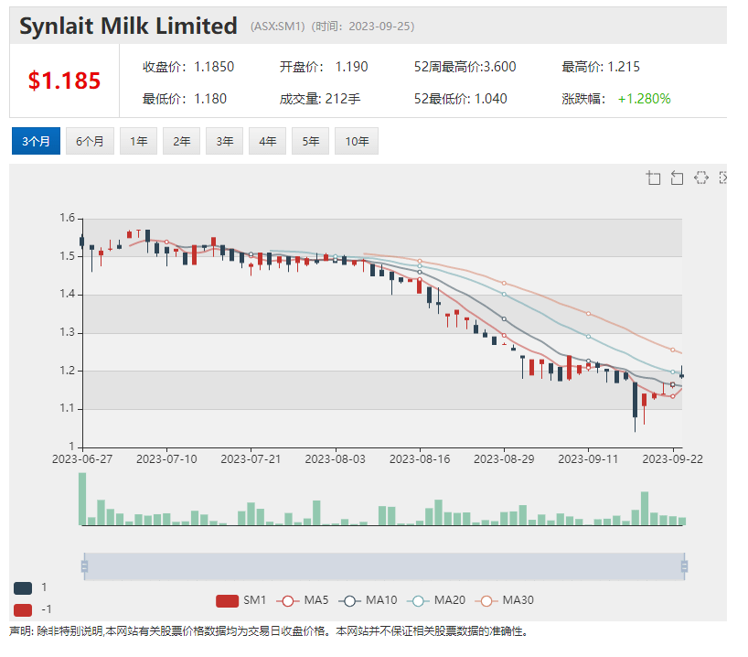Click the 52周最高价:3.600 value
The image size is (748, 657).
pos(465,67)
